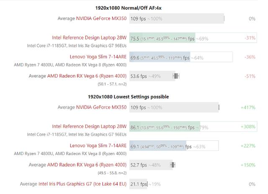The height and width of the screenshot is (194, 268).
Task: Open NVIDIA GeForce MX350 link under Normal/Off section
Action: (101, 18)
